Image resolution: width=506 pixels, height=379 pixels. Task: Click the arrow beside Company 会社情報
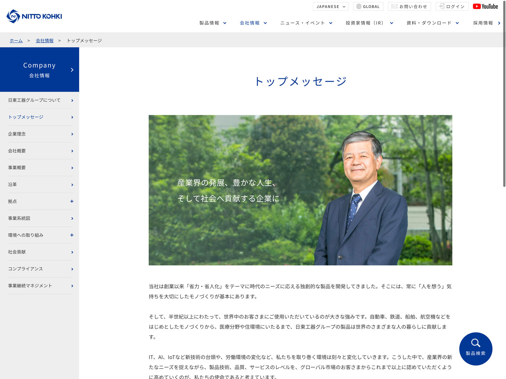pyautogui.click(x=72, y=70)
